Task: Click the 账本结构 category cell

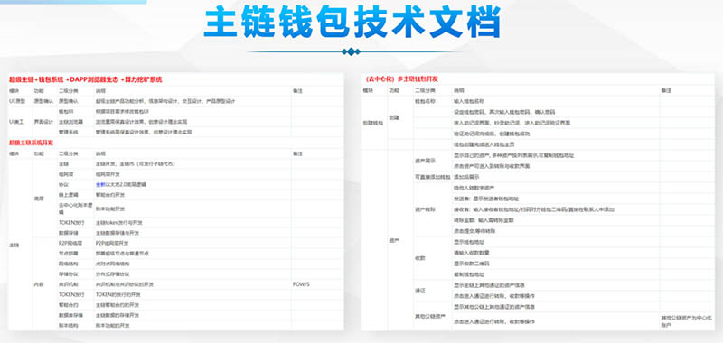Action: coord(68,326)
